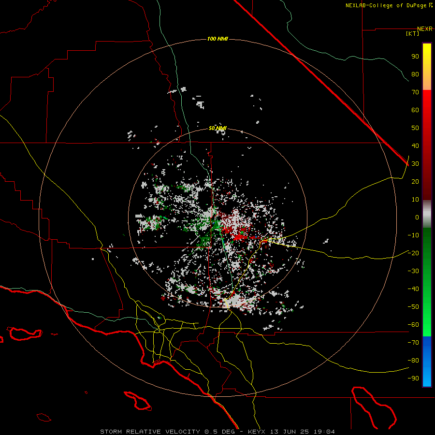The height and width of the screenshot is (435, 435).
Task: Click the 60 value on the velocity scale
Action: (x=415, y=110)
